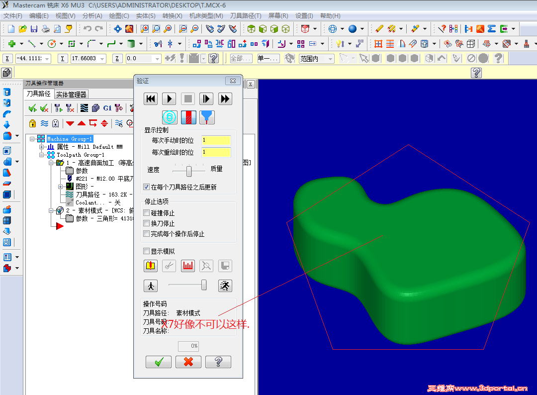Enable the stop on tool change checkbox
This screenshot has height=395, width=537.
[147, 223]
